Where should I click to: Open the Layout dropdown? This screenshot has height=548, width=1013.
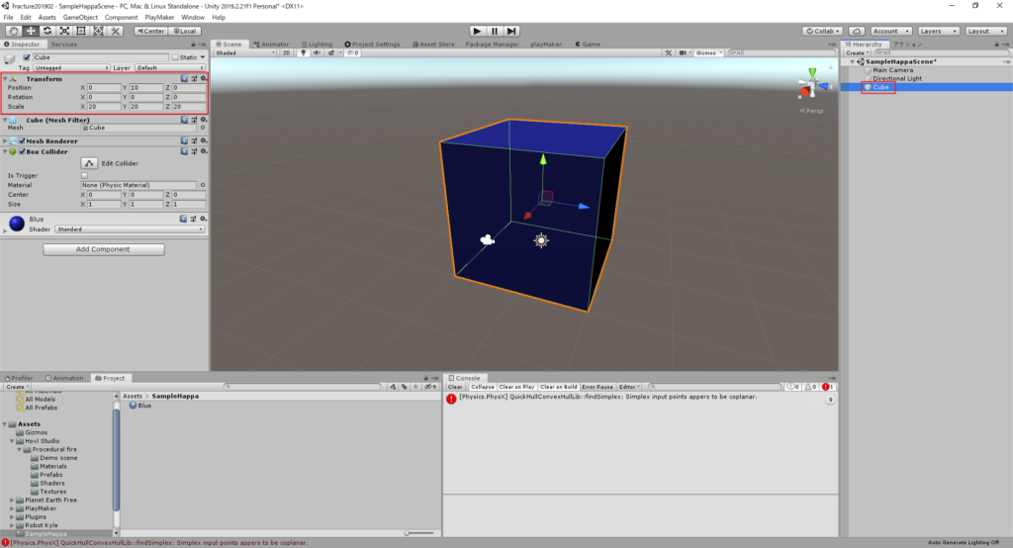click(x=986, y=31)
